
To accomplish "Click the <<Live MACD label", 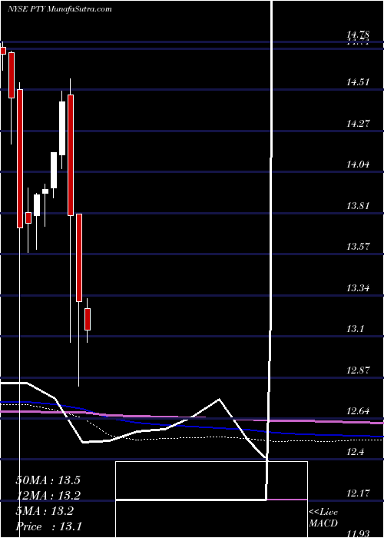I will click(x=323, y=518).
